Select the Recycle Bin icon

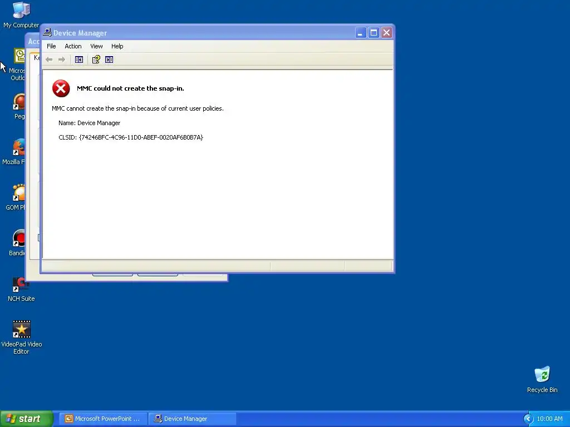pos(542,379)
